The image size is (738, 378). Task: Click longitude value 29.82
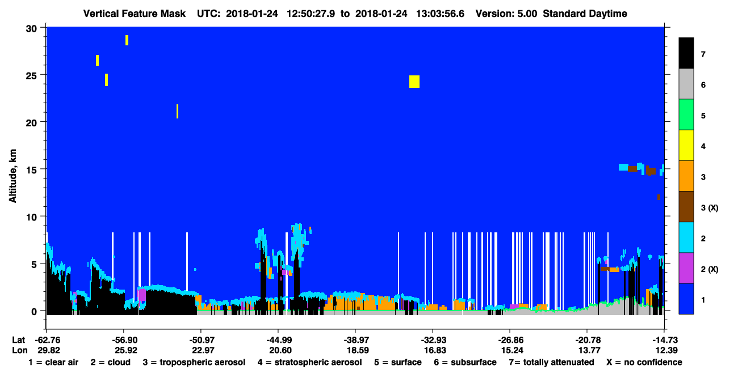49,350
